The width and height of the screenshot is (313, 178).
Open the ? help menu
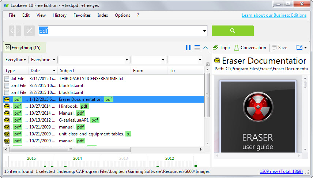coord(138,15)
